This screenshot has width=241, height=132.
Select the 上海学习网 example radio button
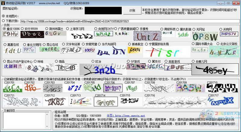67,29
